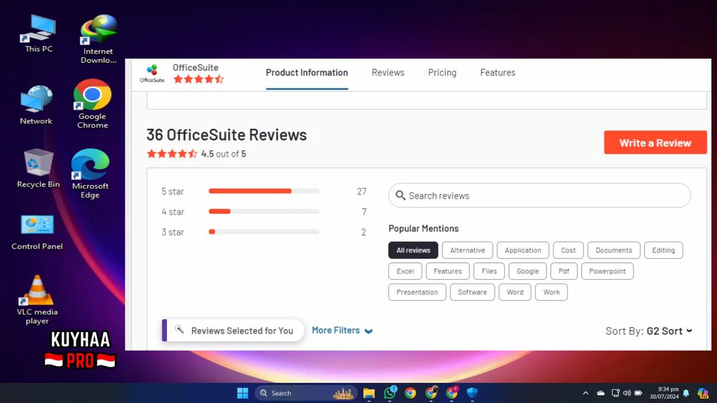This screenshot has height=403, width=717.
Task: Open the Sort By G2 Sort dropdown
Action: (x=649, y=331)
